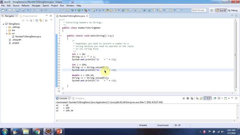The image size is (240, 135).
Task: Open the Search menu
Action: coord(46,6)
